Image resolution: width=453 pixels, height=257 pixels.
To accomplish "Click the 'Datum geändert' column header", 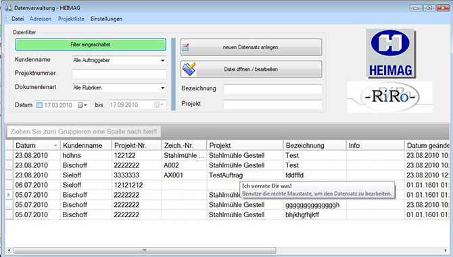I will point(427,146).
